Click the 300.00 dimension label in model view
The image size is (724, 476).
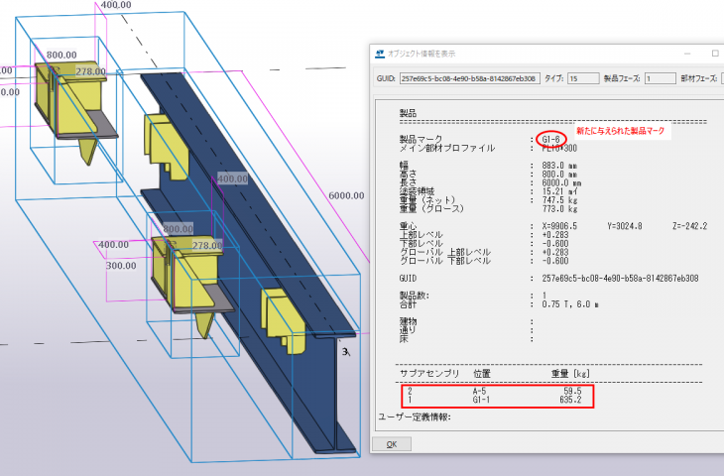(121, 266)
